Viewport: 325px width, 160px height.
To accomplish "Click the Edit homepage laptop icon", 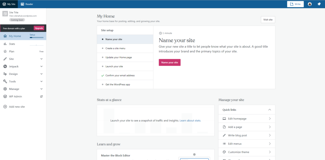I will 224,119.
